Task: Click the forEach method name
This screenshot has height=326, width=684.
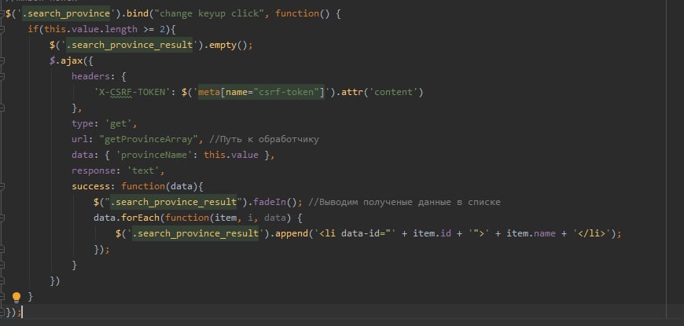Action: pyautogui.click(x=140, y=218)
